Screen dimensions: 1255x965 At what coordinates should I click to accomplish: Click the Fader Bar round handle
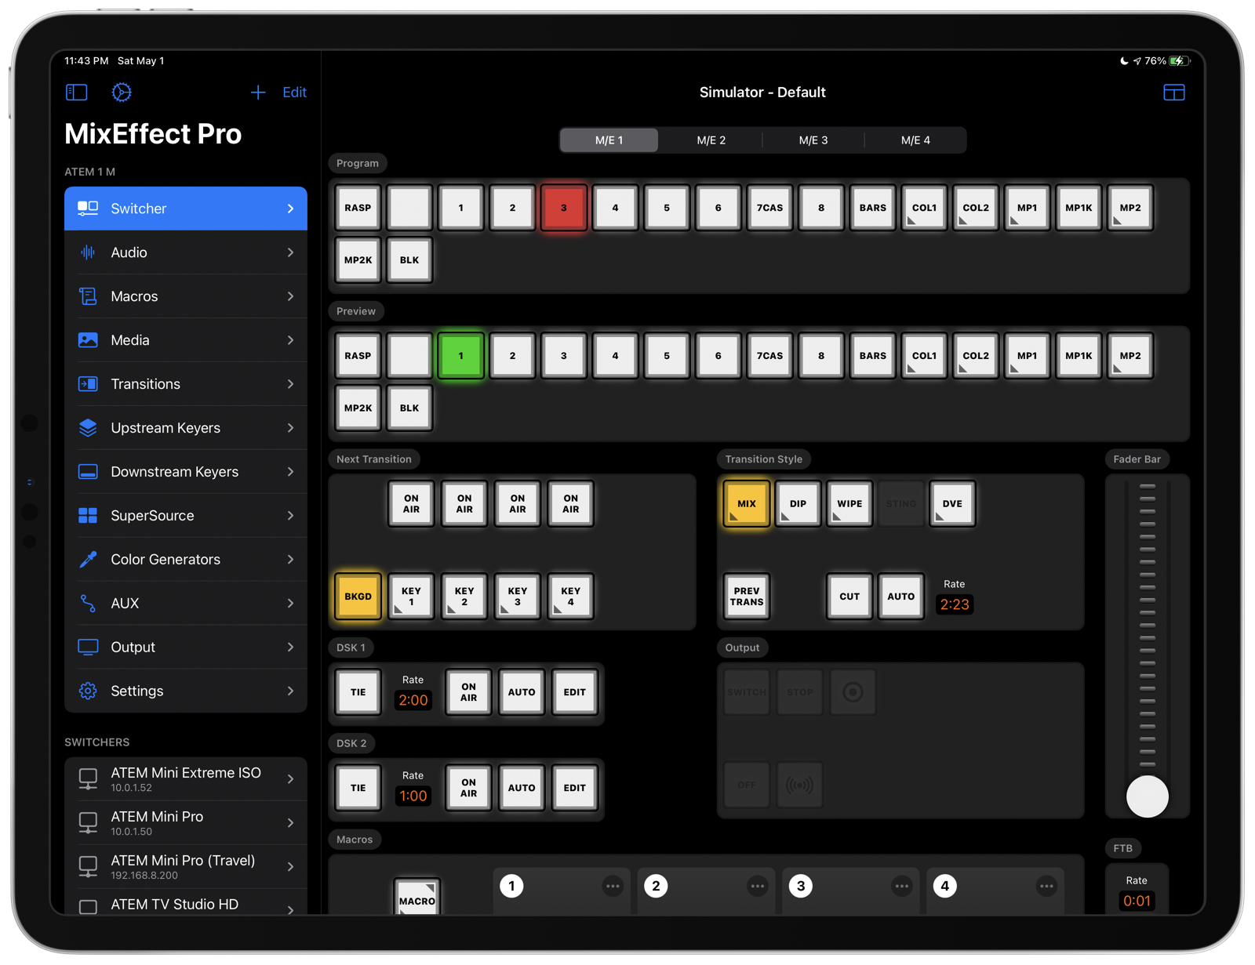1148,796
